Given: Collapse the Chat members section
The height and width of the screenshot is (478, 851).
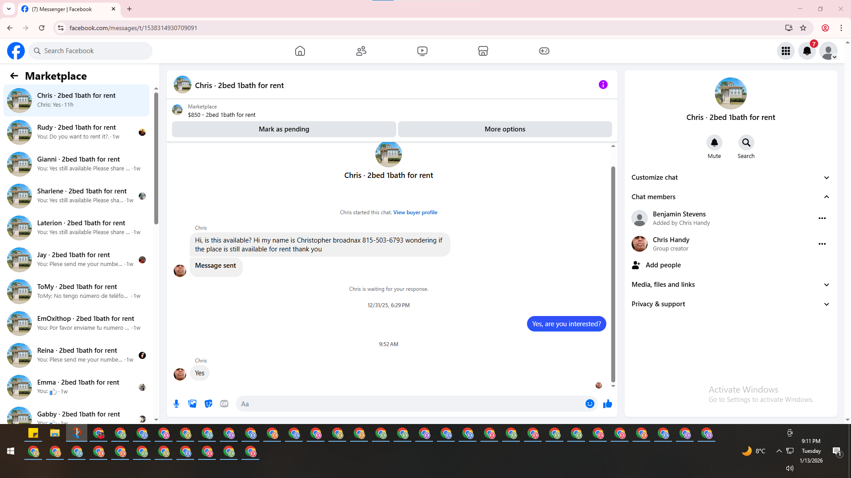Looking at the screenshot, I should click(826, 197).
